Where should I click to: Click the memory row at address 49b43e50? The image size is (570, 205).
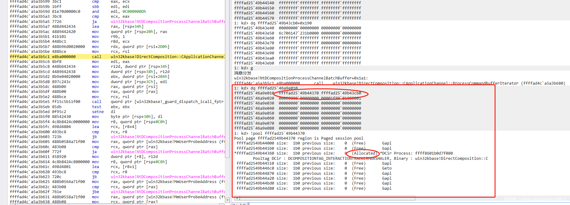coord(297,33)
